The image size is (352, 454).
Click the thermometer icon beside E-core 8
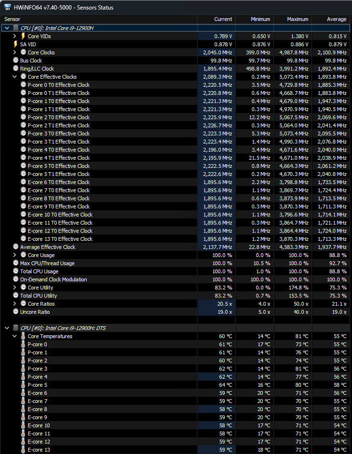point(23,409)
